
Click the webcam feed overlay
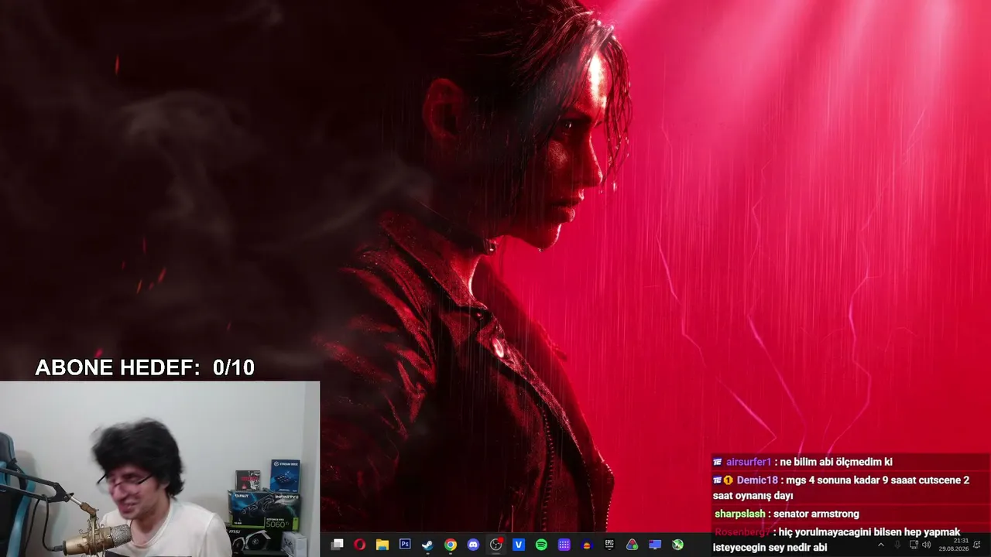159,469
